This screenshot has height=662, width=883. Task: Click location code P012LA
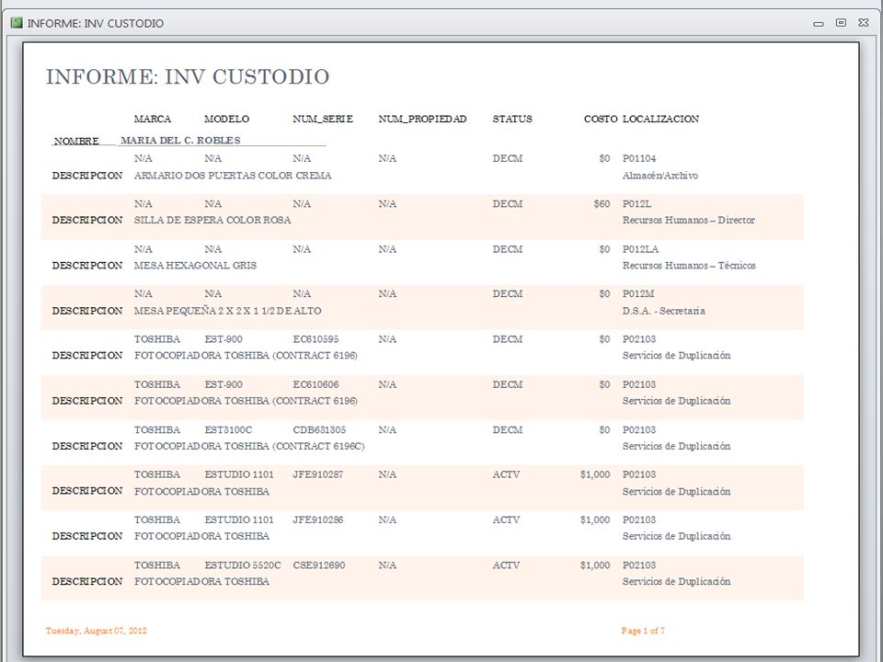640,249
